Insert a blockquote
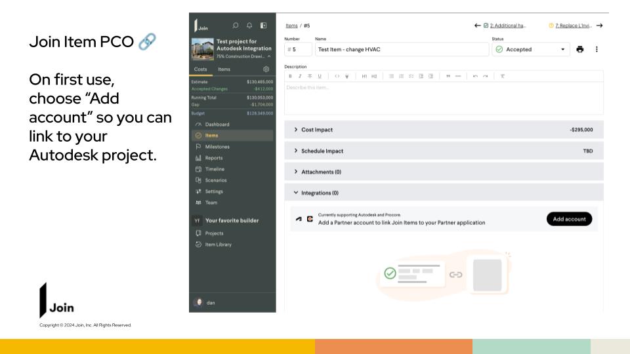630x354 pixels. [448, 76]
